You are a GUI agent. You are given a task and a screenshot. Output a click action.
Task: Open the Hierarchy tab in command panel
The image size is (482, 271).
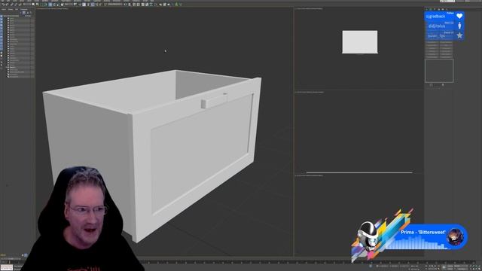point(435,9)
